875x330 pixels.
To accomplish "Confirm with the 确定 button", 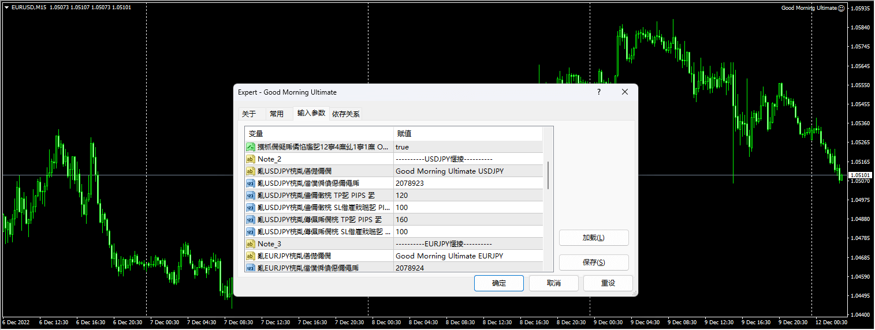I will point(498,283).
